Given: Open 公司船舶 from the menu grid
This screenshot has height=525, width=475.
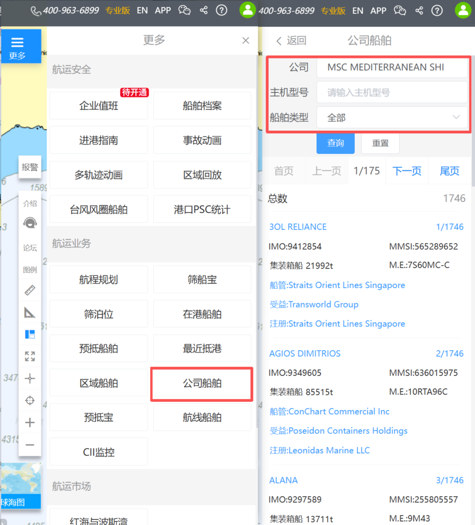Looking at the screenshot, I should click(202, 383).
